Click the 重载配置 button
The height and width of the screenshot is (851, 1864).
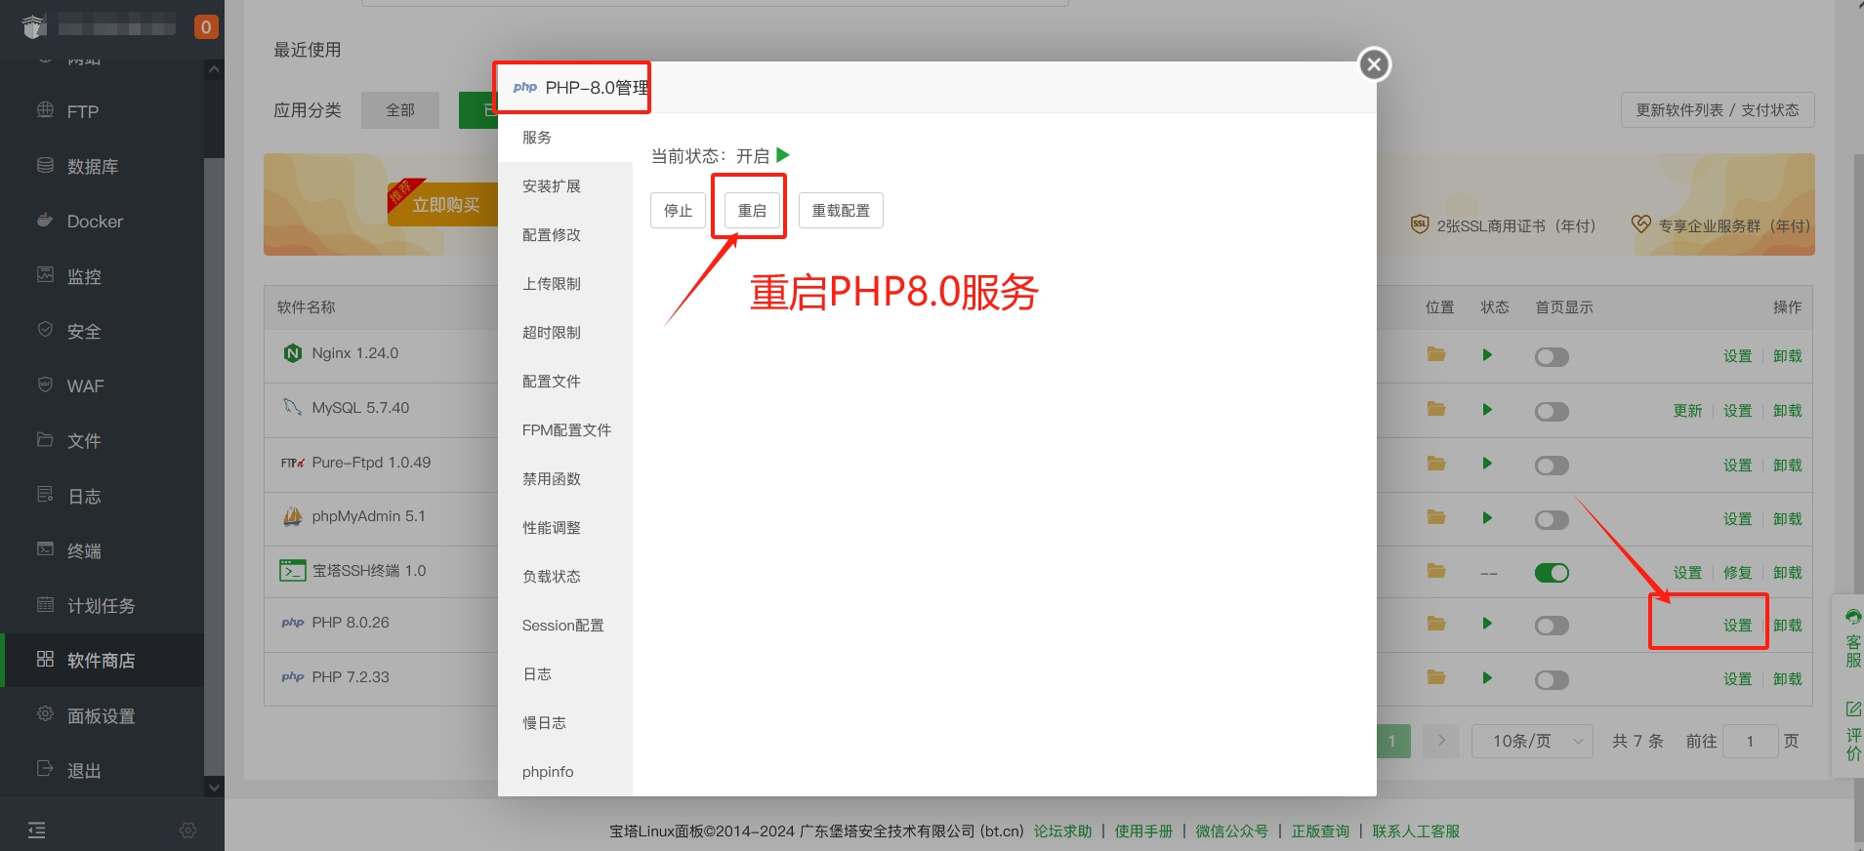point(841,211)
